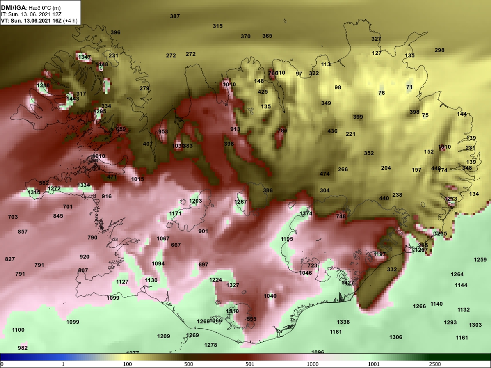Click the 1448 height label
The image size is (491, 368).
102,64
